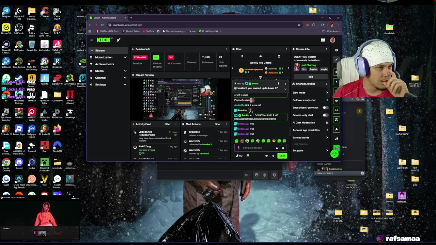436x245 pixels.
Task: Open the Home / Twitter bookmark
Action: click(x=131, y=31)
